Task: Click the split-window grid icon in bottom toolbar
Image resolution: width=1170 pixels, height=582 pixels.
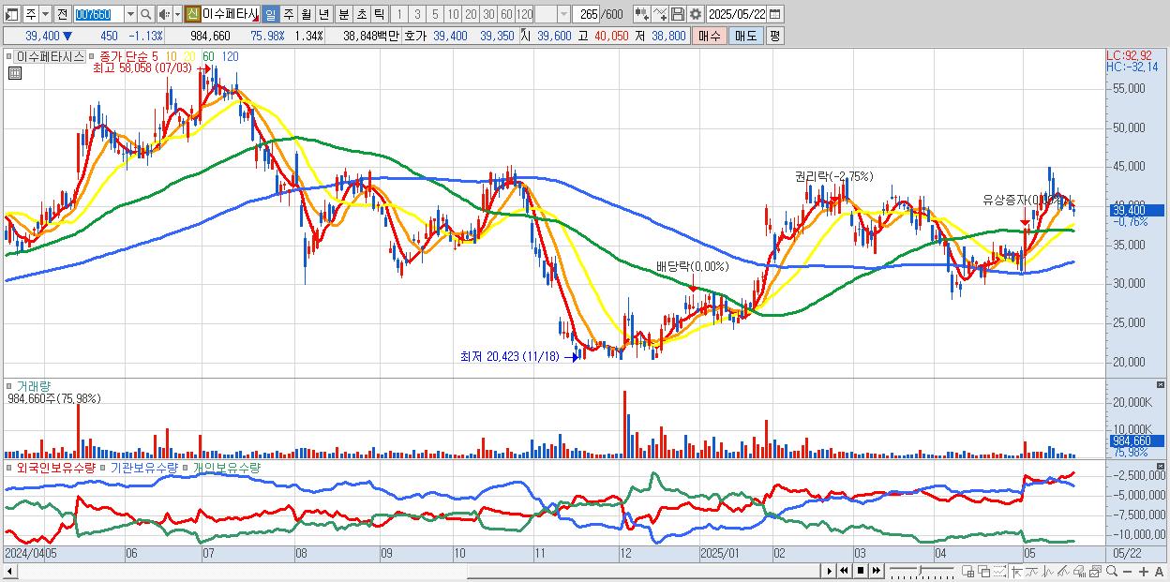Action: coord(967,572)
